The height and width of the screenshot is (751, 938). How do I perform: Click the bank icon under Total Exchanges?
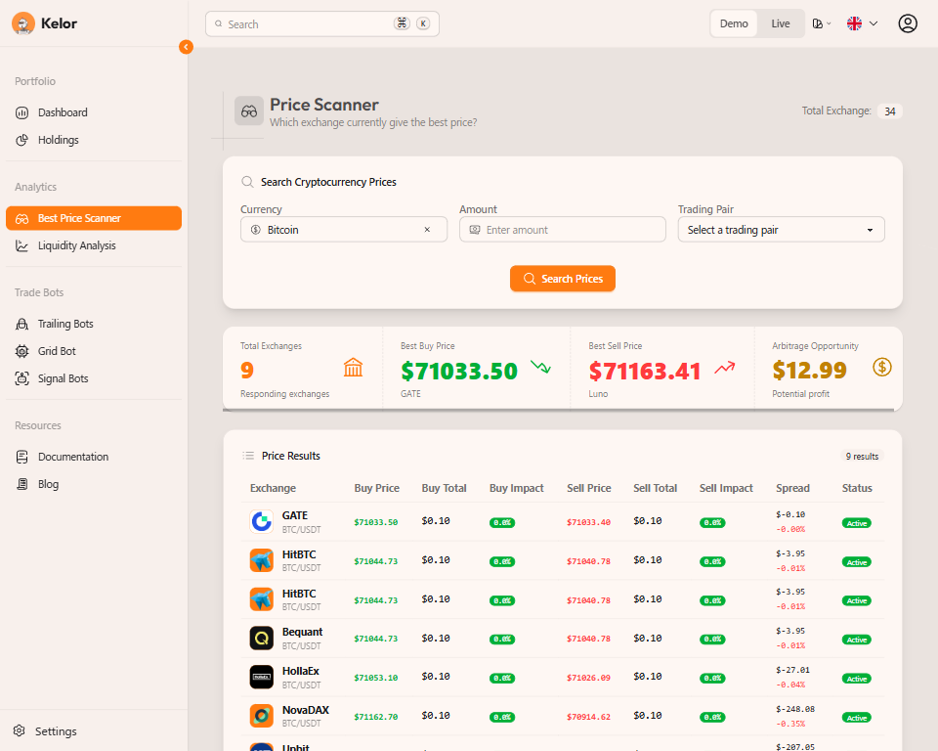(354, 368)
